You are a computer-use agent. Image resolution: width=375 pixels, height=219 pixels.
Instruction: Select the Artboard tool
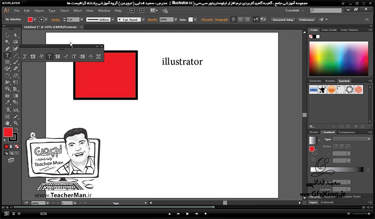(7, 117)
